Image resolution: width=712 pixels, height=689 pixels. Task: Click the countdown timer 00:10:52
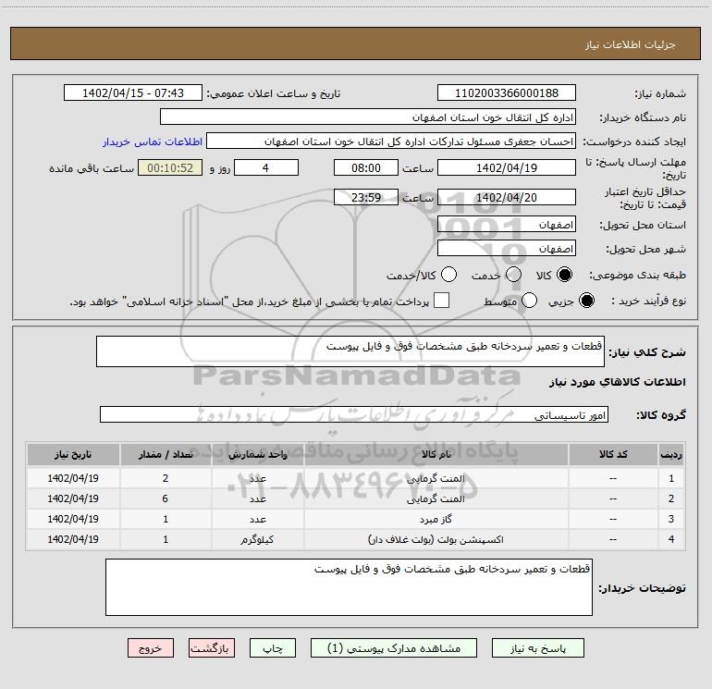[x=170, y=168]
